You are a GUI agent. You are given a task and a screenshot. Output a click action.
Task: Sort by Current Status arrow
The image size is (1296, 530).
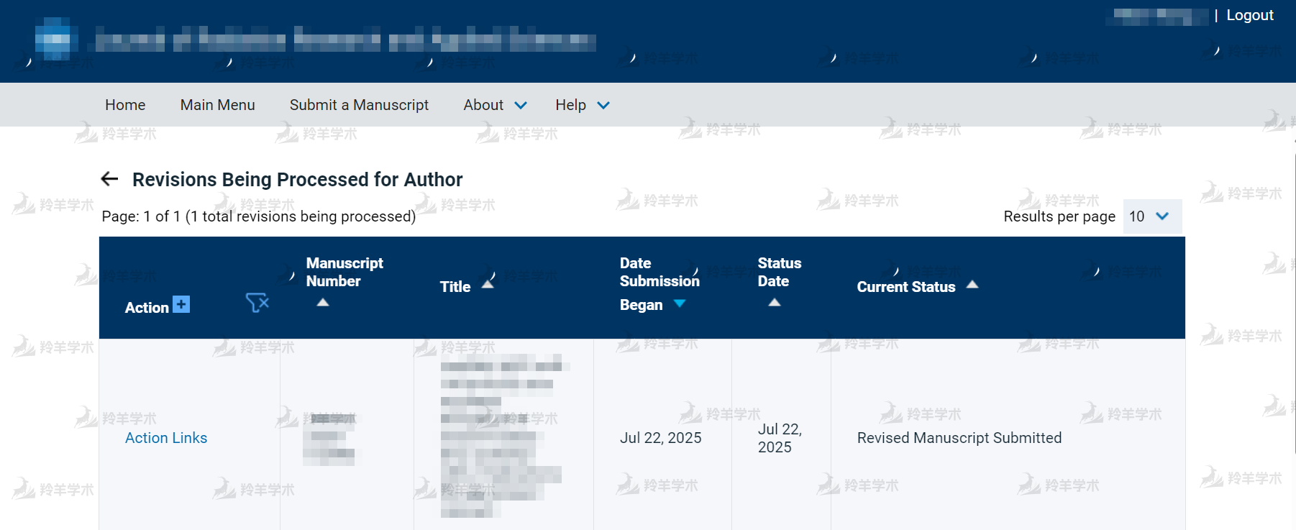[972, 285]
